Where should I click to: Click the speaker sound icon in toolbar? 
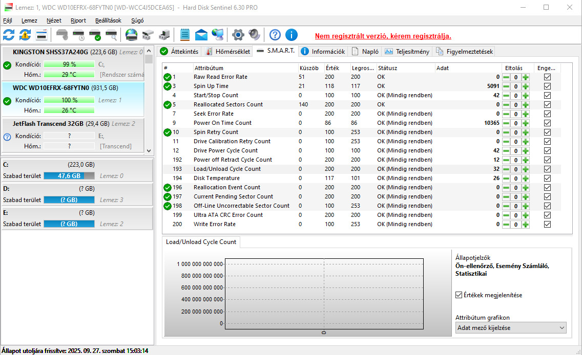pos(254,35)
